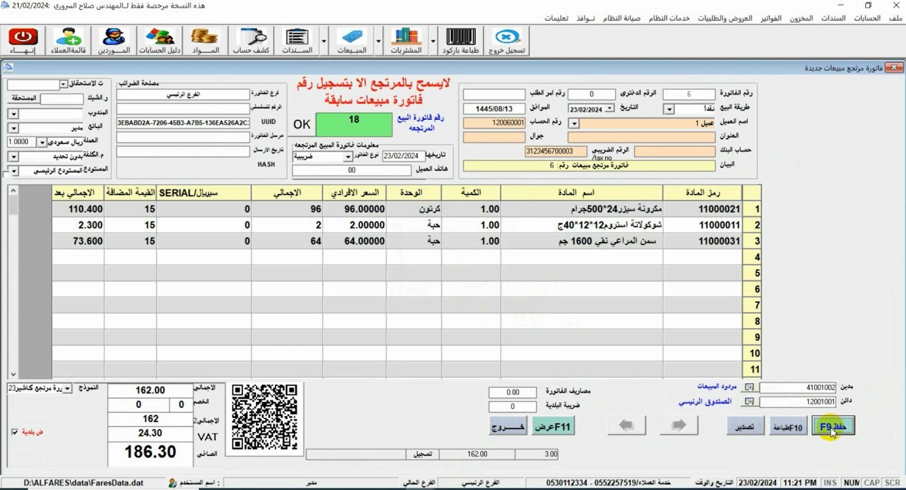The image size is (906, 490).
Task: Open the sale method (طريقة البيع) dropdown
Action: (x=669, y=109)
